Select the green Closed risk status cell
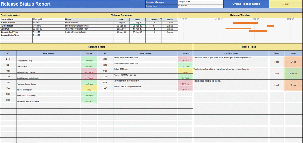This screenshot has height=143, width=303. [x=293, y=74]
